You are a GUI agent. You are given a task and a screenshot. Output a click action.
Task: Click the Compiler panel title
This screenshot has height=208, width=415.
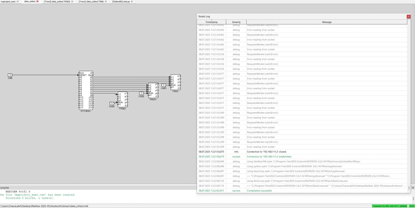[x=4, y=188]
